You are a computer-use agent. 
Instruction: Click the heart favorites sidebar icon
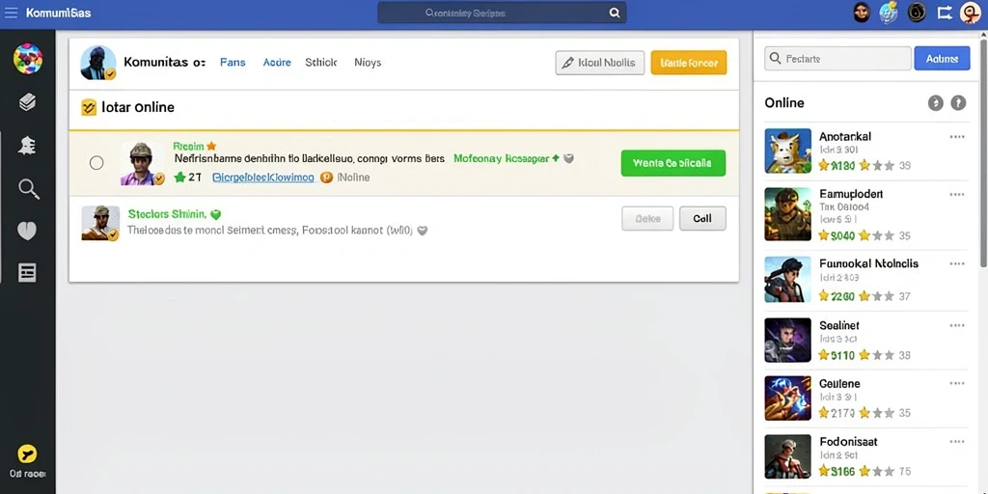[x=26, y=232]
